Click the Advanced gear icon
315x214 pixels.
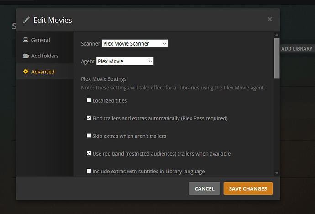[26, 72]
